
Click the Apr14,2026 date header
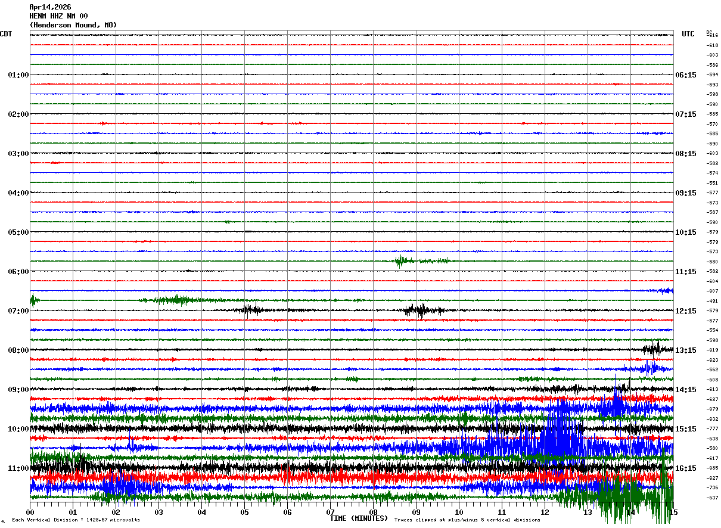[x=50, y=7]
